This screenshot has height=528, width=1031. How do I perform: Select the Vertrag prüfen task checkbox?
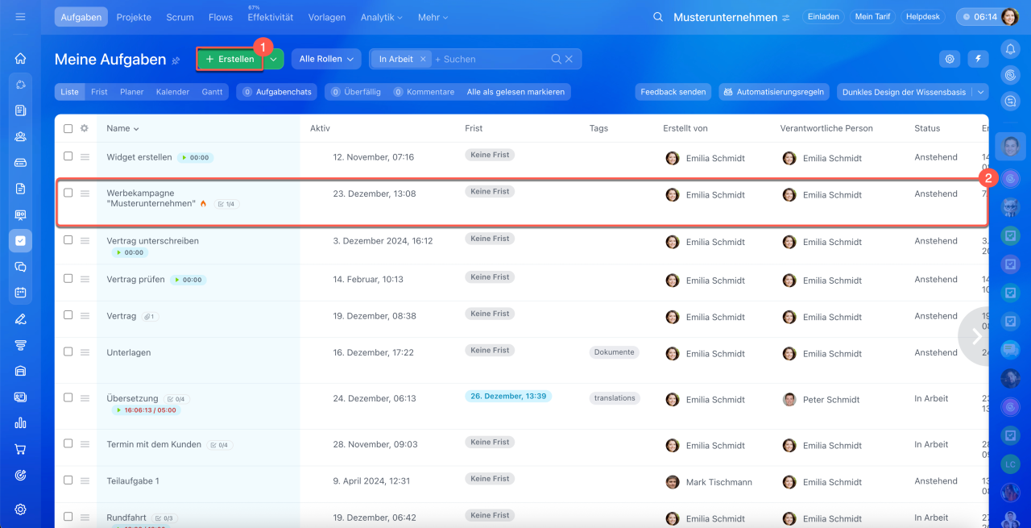click(x=68, y=279)
